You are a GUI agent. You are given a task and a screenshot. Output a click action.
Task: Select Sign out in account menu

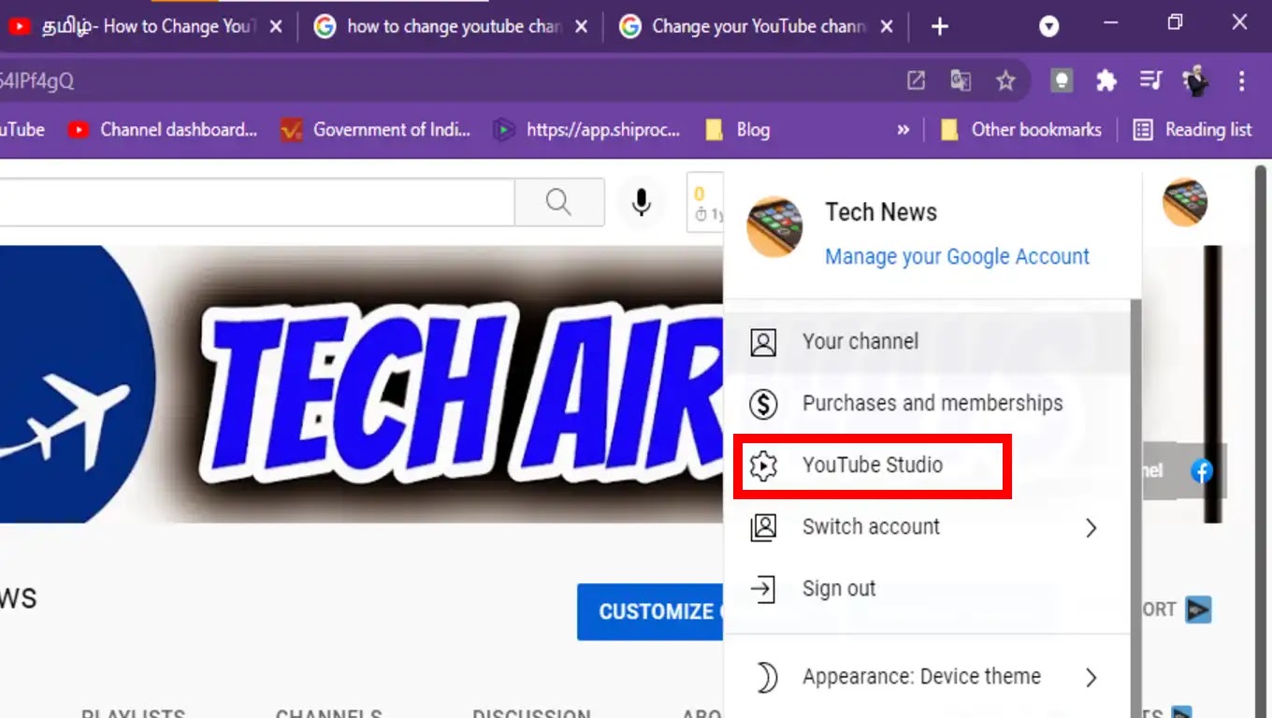pyautogui.click(x=927, y=588)
